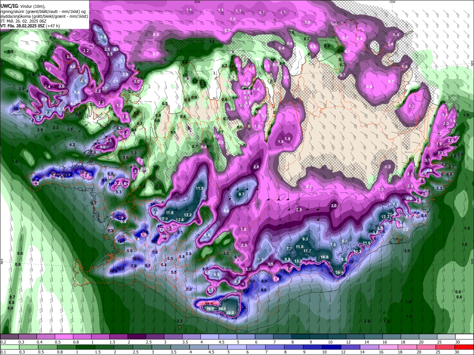The image size is (474, 355).
Task: Select the white snow-scale swatch after 30
Action: pos(464,337)
